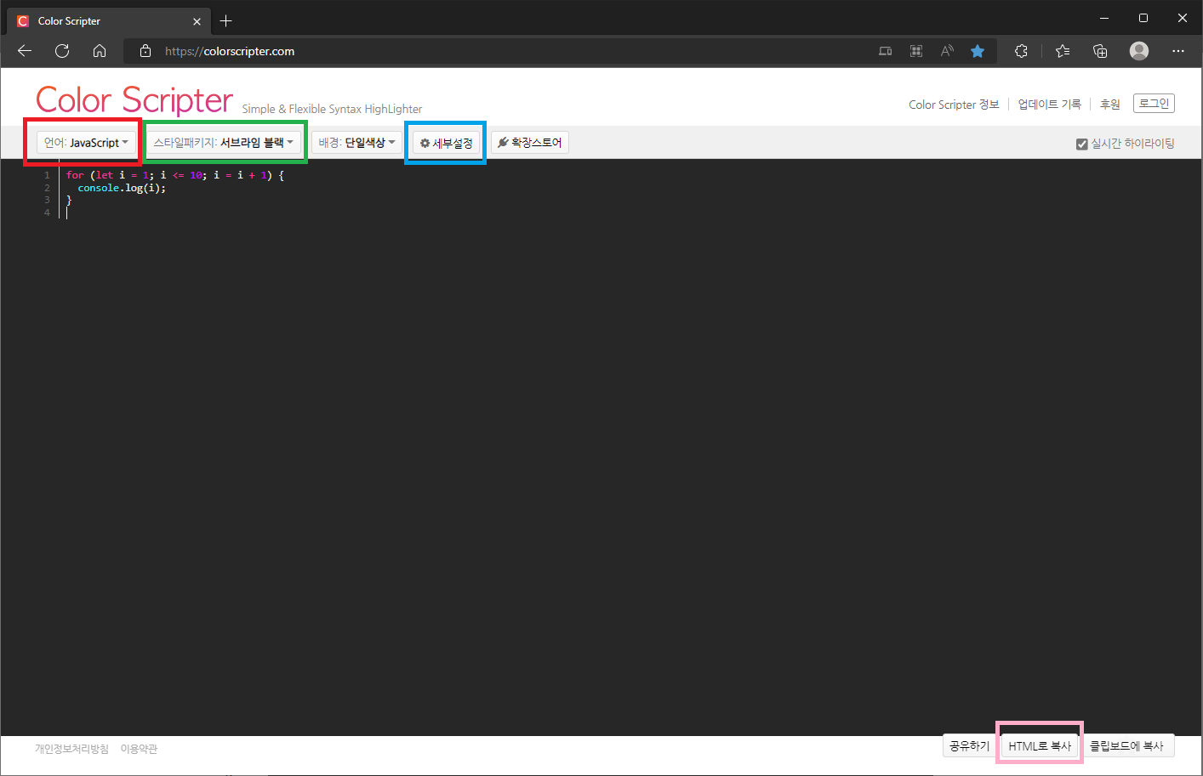Open 스타일패키지 서브라임 블랙 dropdown
This screenshot has height=776, width=1203.
224,143
